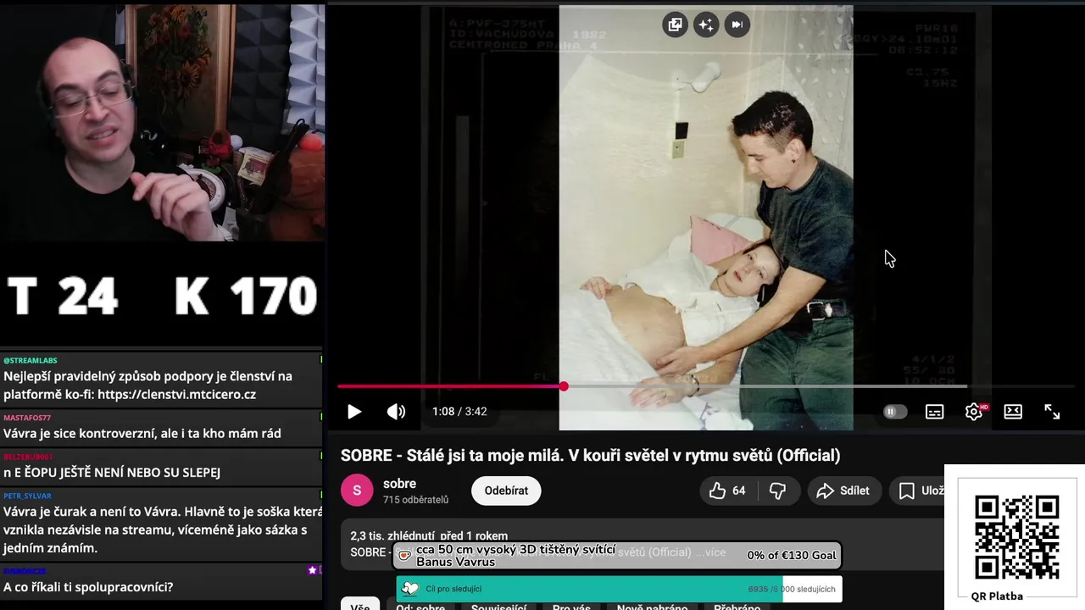Click the sparkle AI icon atop video

point(705,25)
